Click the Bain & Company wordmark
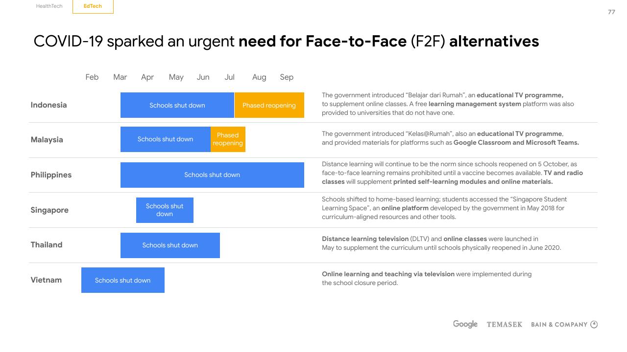This screenshot has height=352, width=627. (559, 325)
